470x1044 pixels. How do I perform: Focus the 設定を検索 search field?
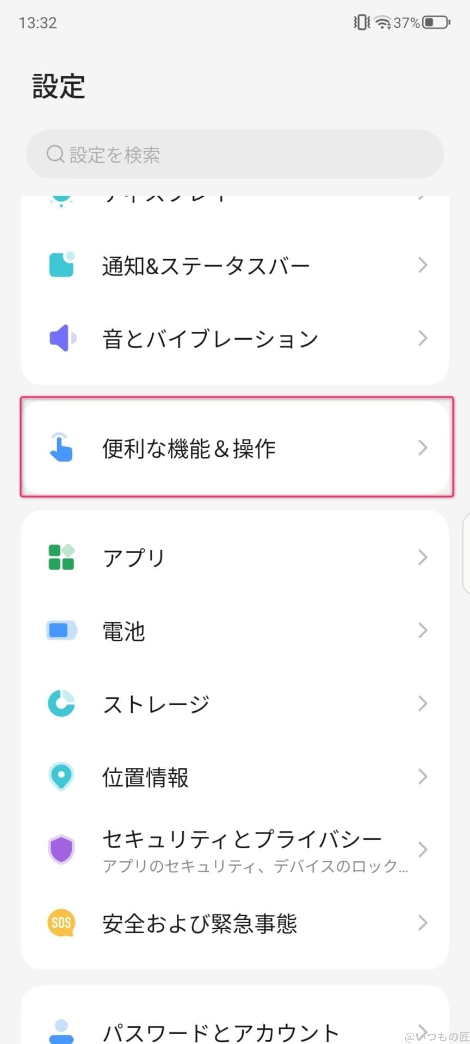tap(235, 154)
